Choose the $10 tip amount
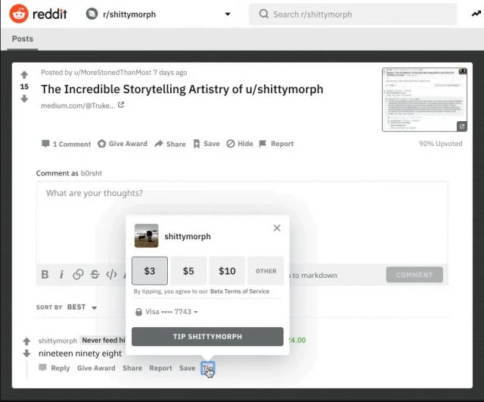 click(227, 270)
